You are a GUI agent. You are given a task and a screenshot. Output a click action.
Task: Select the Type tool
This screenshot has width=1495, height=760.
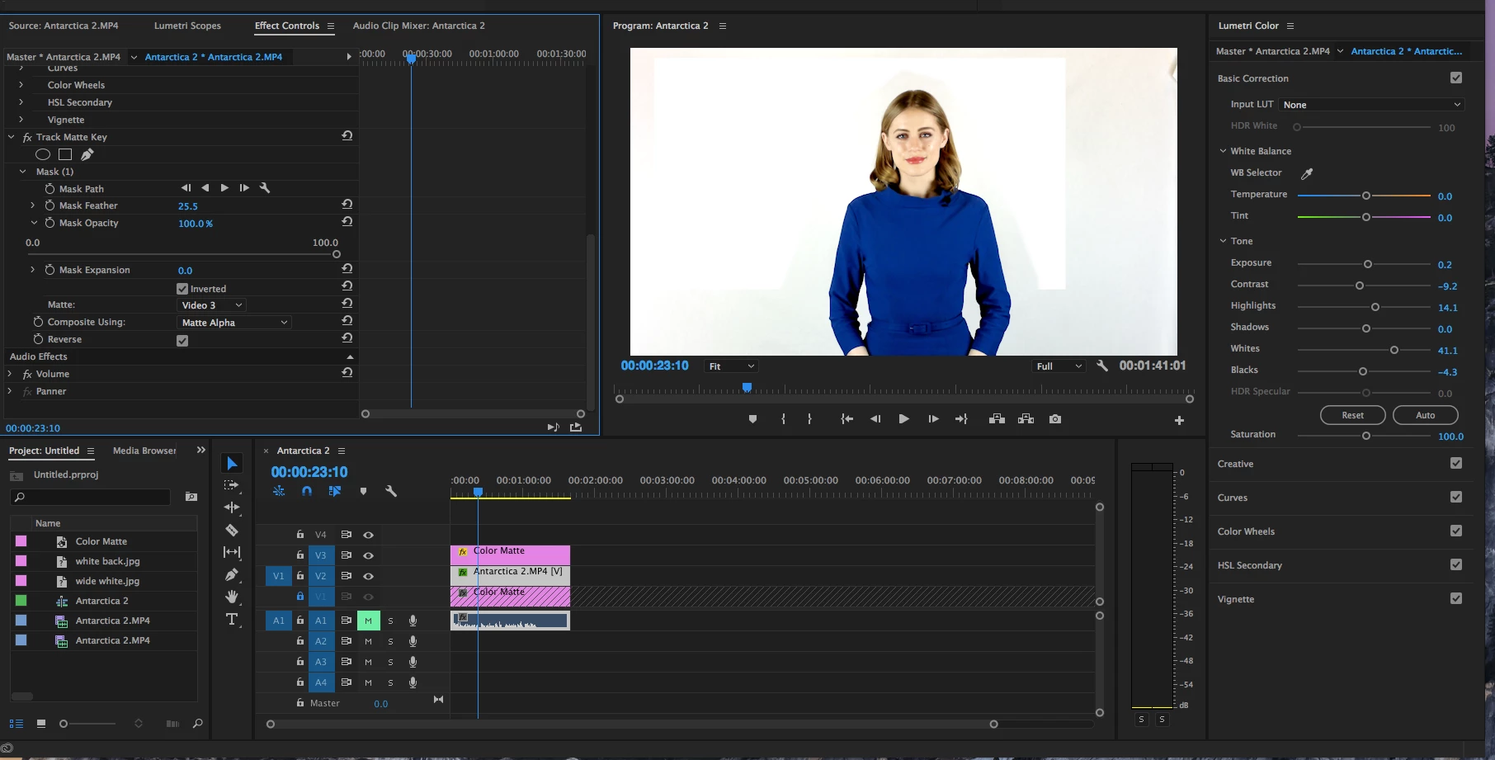[x=232, y=619]
